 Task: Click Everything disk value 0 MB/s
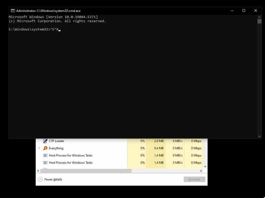point(178,148)
